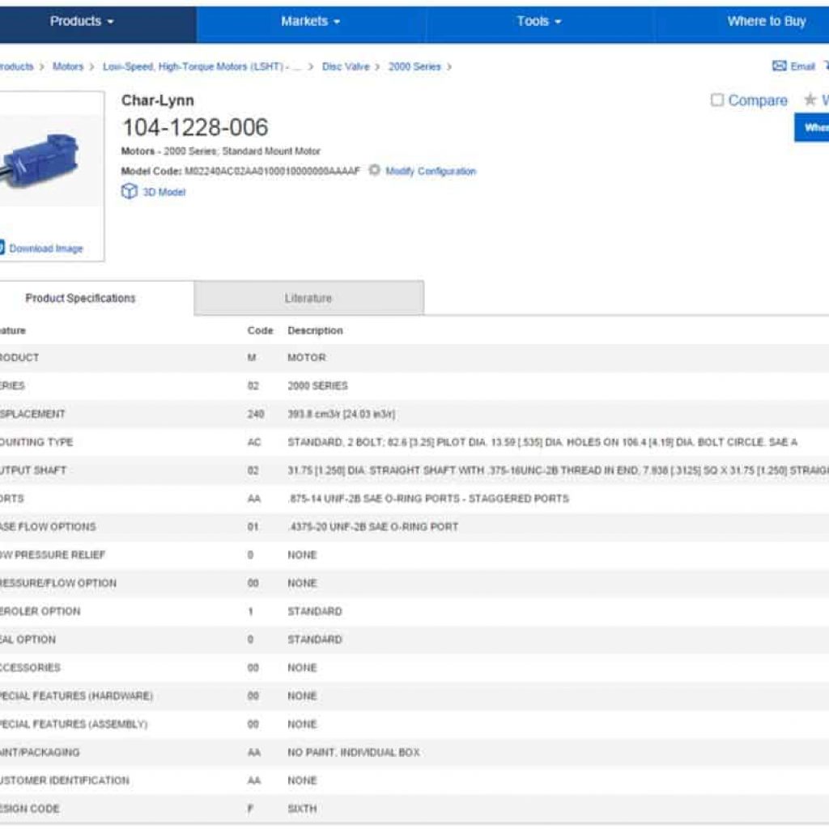The height and width of the screenshot is (829, 829).
Task: Switch to the Literature tab
Action: tap(308, 298)
